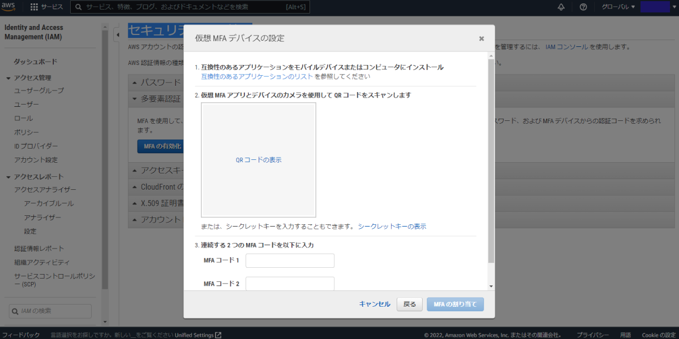
Task: Click フィードバック in the footer
Action: [x=21, y=335]
